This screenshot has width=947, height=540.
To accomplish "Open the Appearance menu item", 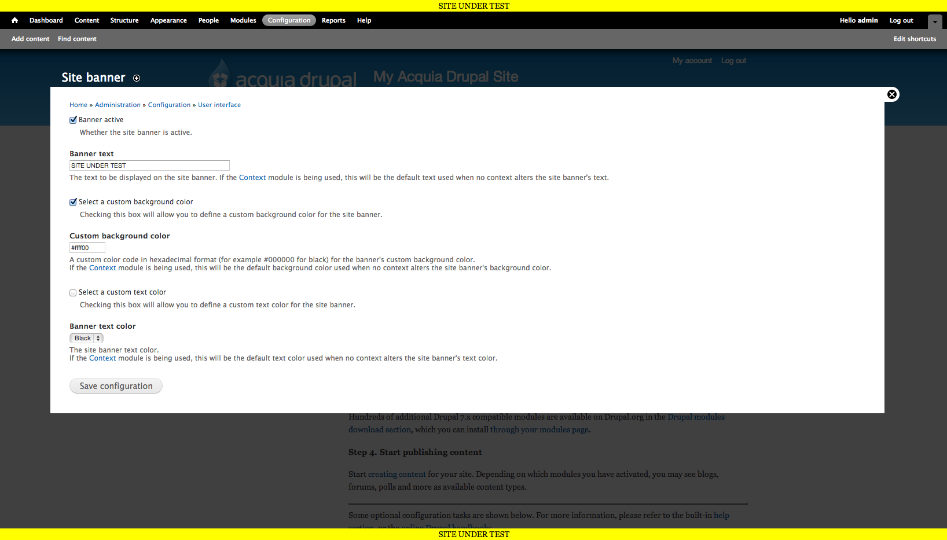I will (x=168, y=20).
